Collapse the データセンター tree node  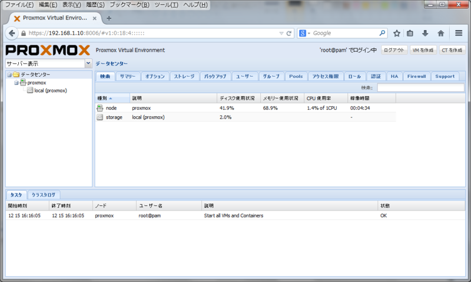9,75
